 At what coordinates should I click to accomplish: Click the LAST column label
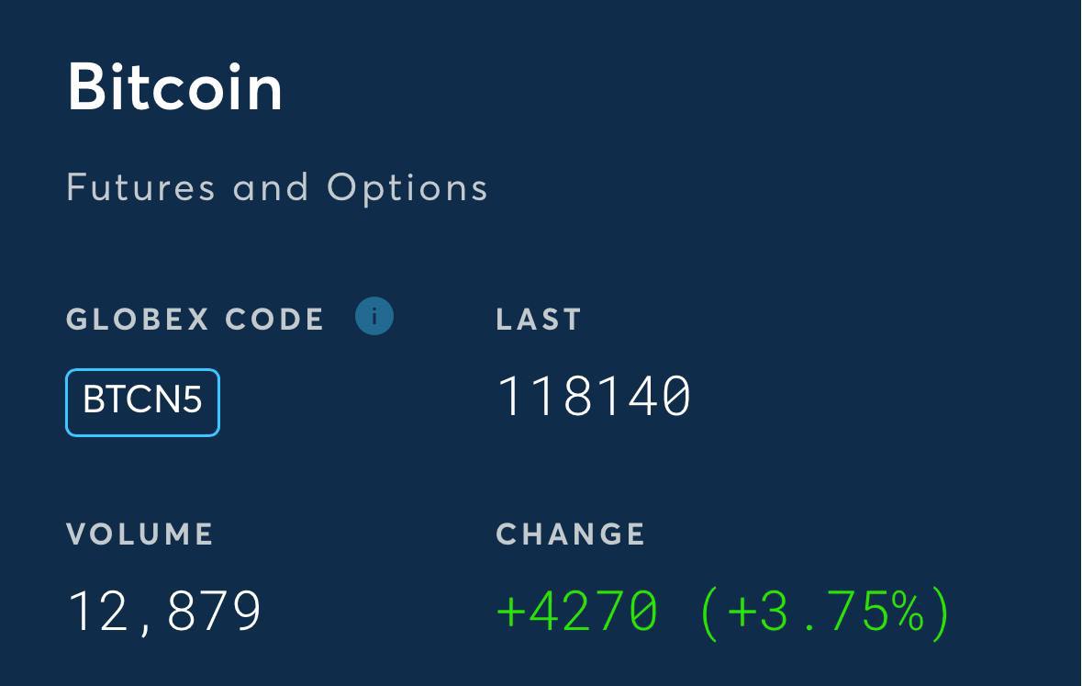tap(539, 320)
